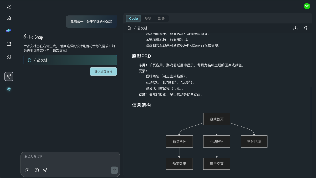Screen dimensions: 316x178
Task: Open the apps grid icon in sidebar
Action: pyautogui.click(x=9, y=57)
